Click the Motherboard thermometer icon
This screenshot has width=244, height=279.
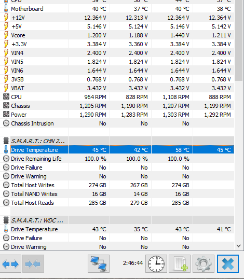pos(6,8)
